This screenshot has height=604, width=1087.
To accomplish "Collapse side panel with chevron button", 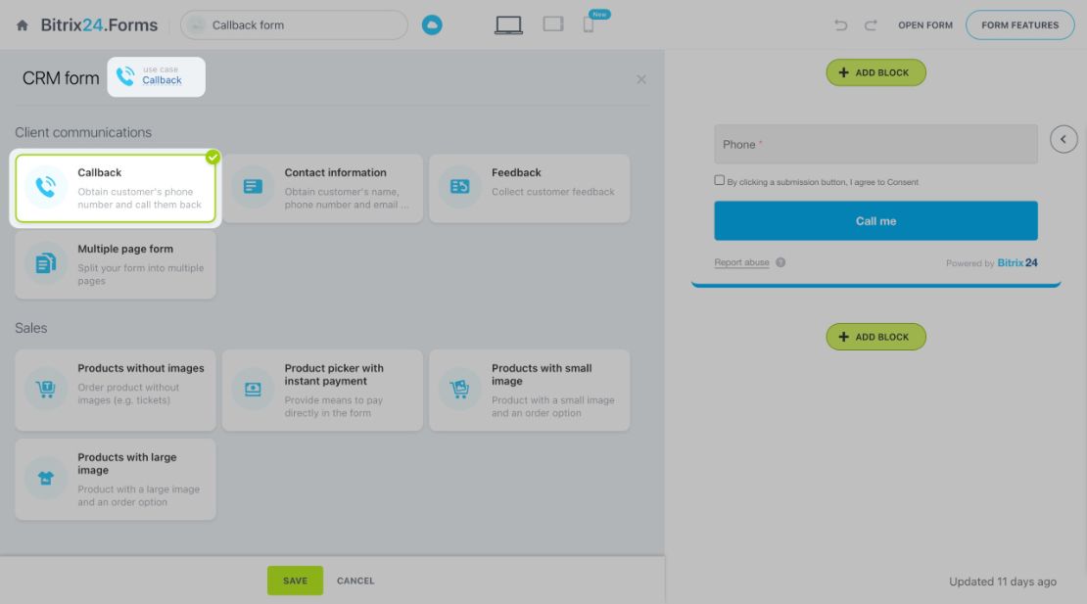I will click(1063, 139).
